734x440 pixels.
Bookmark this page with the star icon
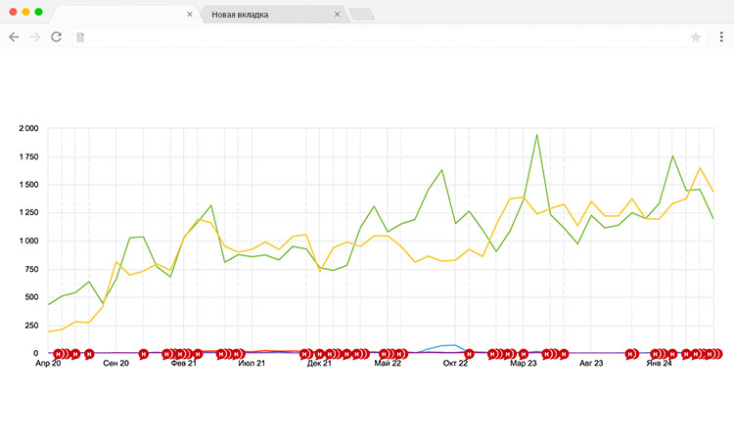click(696, 37)
